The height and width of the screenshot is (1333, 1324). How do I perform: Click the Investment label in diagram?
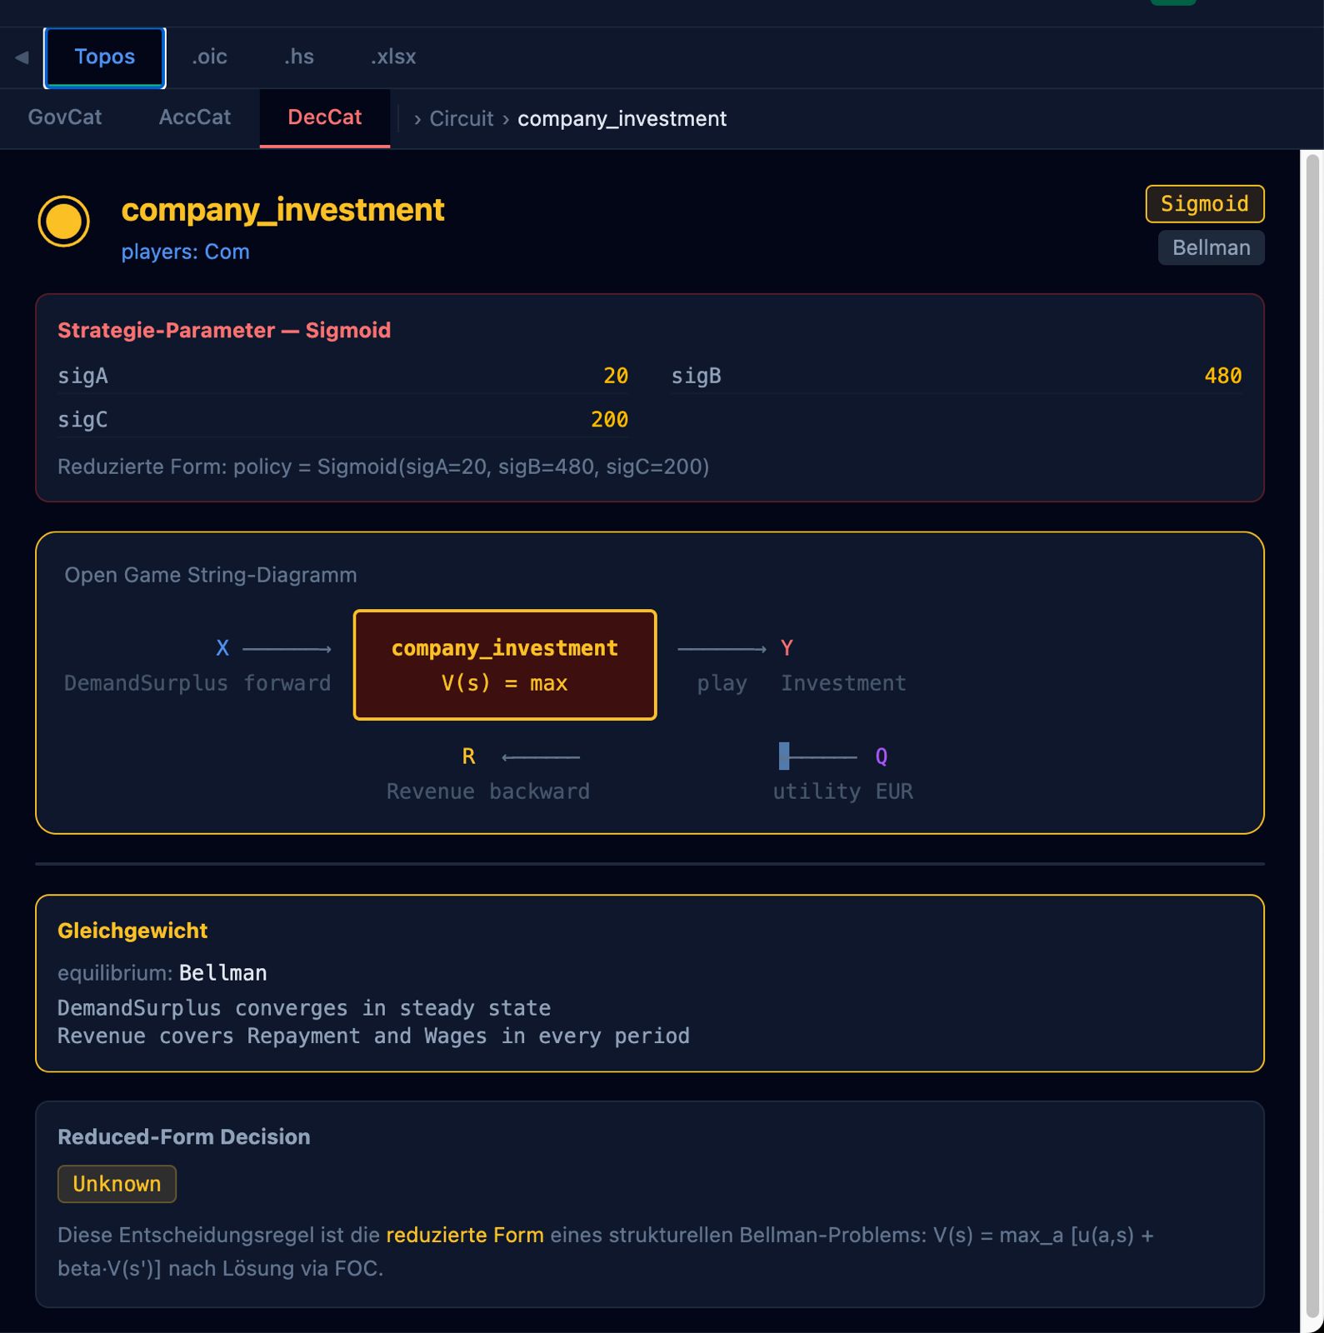[843, 684]
